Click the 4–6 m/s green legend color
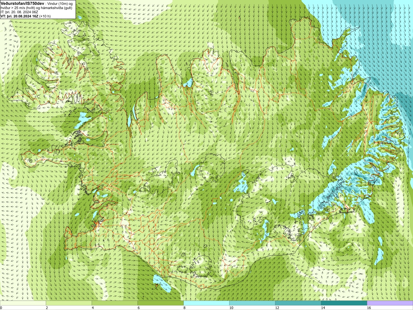Viewport: 413px width, 310px height. [115, 303]
